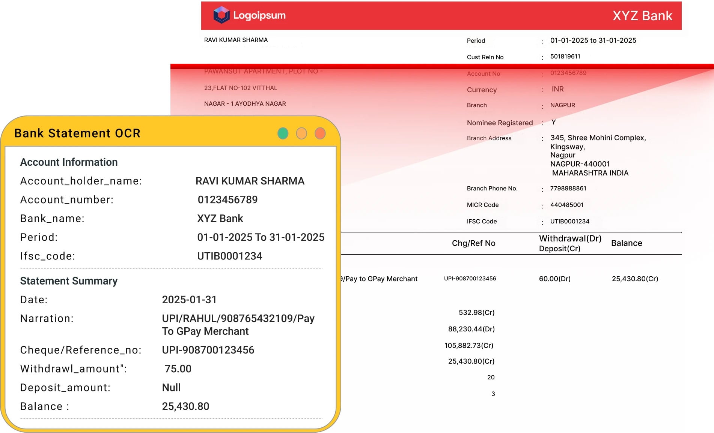This screenshot has width=714, height=433.
Task: Click the Withdrawal(Dr) Deposit(Cr) column header
Action: [570, 243]
